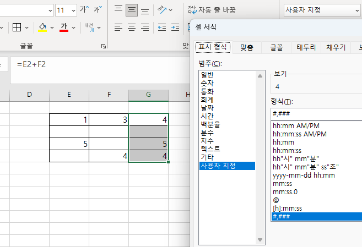
Task: Select the 백분율 category
Action: point(227,124)
